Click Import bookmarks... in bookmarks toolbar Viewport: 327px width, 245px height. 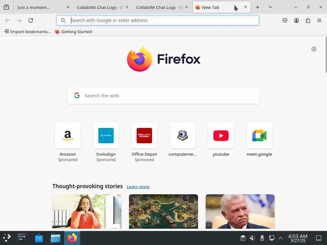[x=27, y=32]
